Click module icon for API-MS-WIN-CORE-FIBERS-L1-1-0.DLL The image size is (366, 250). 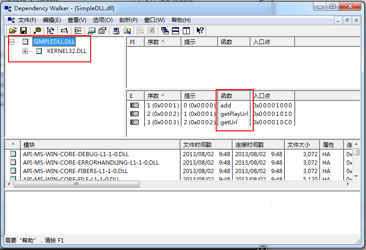click(x=13, y=171)
